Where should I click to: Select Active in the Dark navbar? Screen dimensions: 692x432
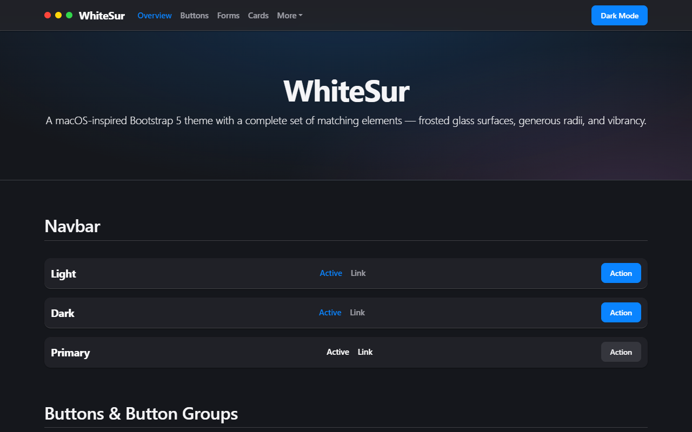pos(330,313)
